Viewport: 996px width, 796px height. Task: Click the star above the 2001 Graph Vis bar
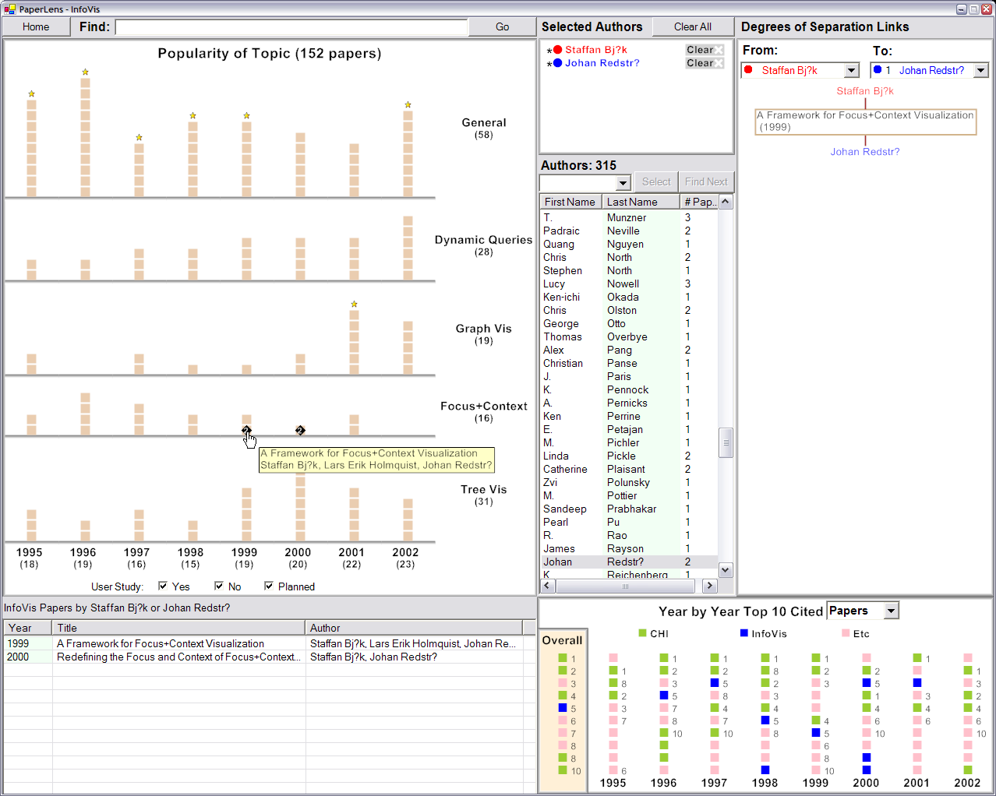coord(355,305)
